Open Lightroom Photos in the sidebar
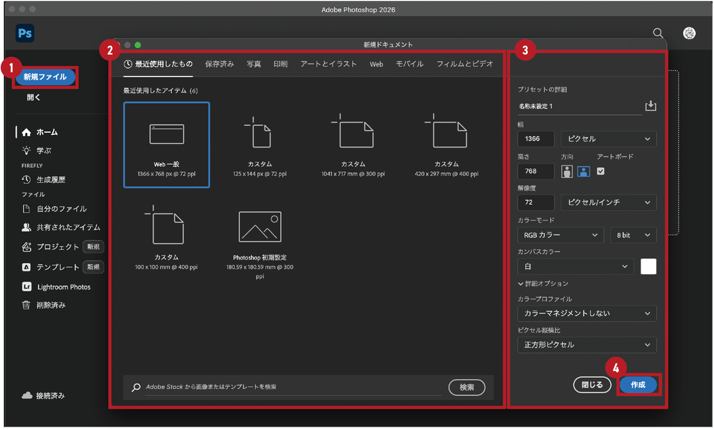Screen dimensions: 714x430 [x=56, y=287]
